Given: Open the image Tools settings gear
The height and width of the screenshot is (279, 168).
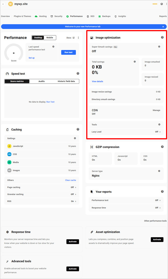Looking at the screenshot, I should point(159,124).
